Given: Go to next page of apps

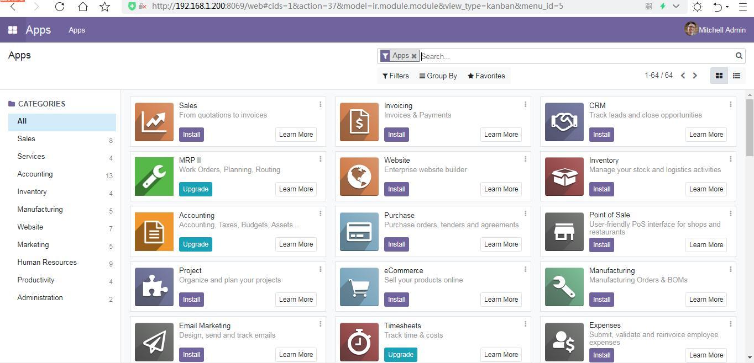Looking at the screenshot, I should (x=695, y=76).
